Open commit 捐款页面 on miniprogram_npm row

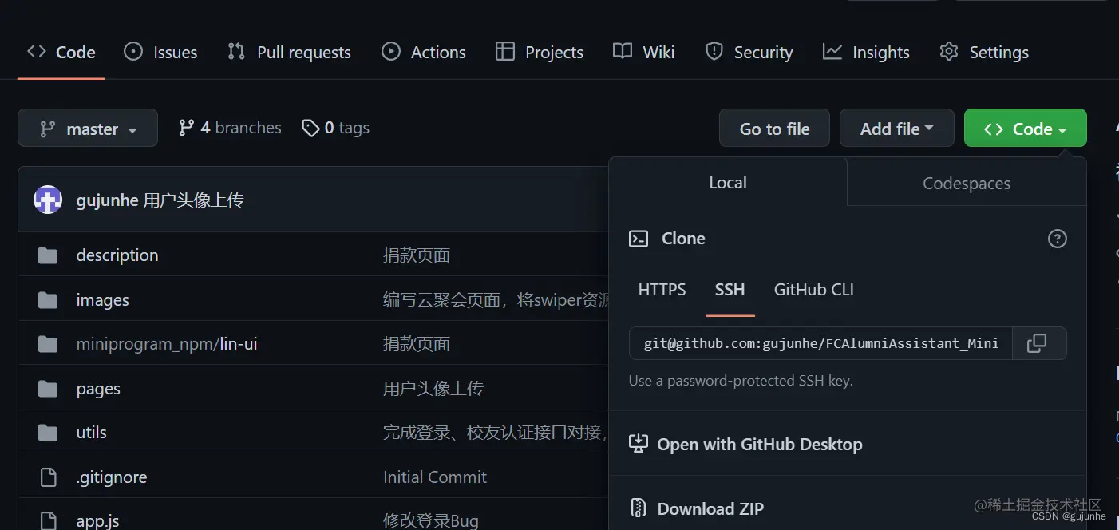pos(417,344)
